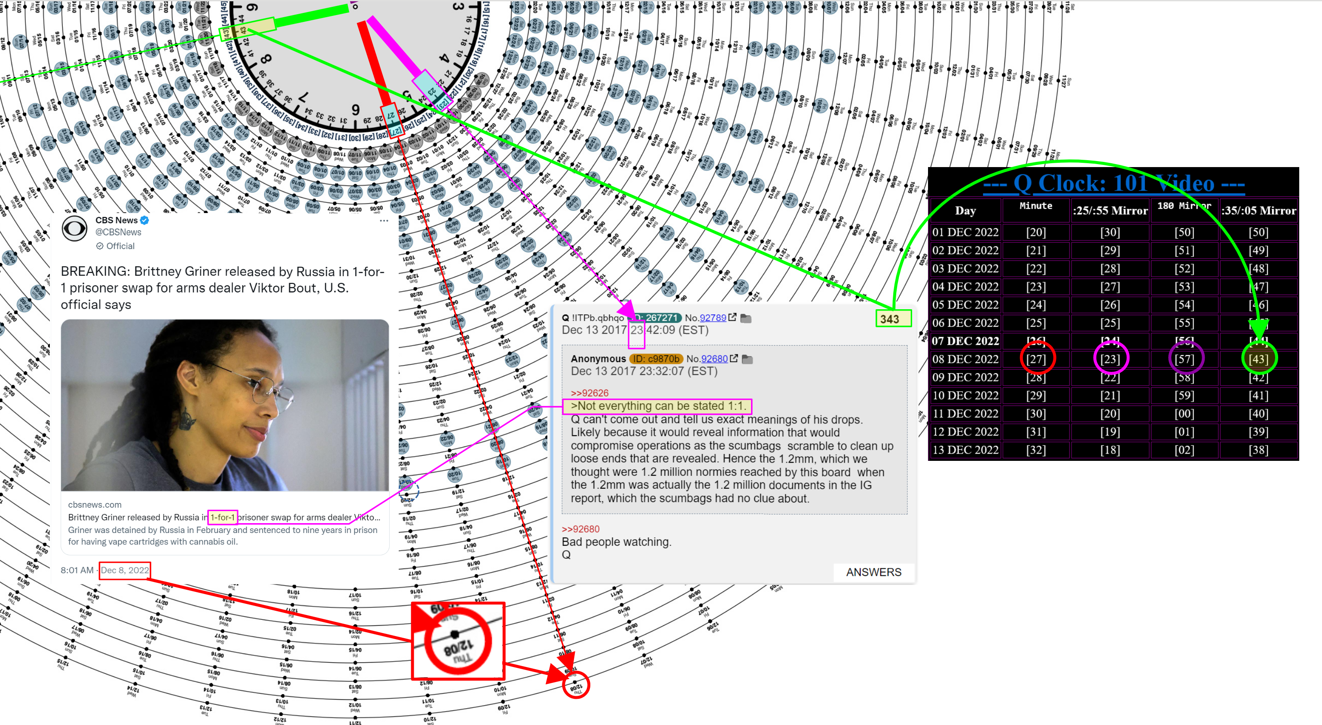Select the 13 DEC 2022 row label
Viewport: 1322px width, 725px height.
[965, 450]
